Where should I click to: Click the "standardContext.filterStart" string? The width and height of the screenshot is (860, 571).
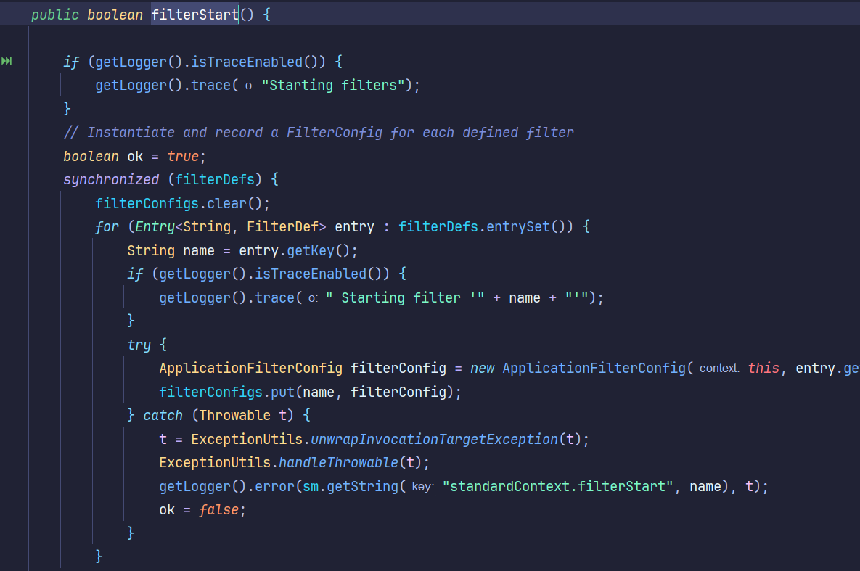(x=558, y=487)
